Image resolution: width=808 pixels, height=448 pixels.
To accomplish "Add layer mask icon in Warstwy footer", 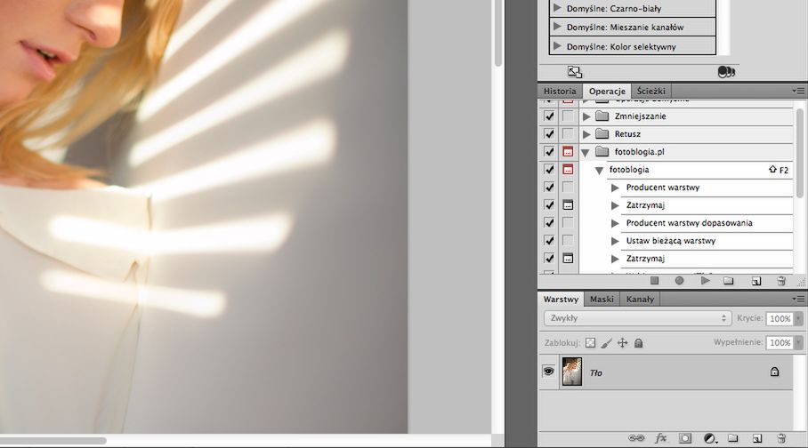I will point(685,438).
